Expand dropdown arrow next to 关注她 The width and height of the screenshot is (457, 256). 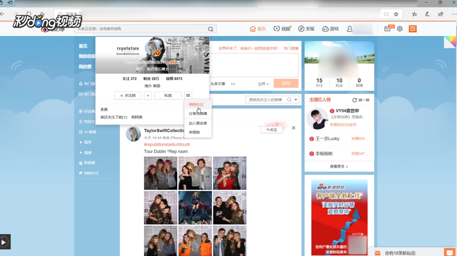pyautogui.click(x=148, y=95)
